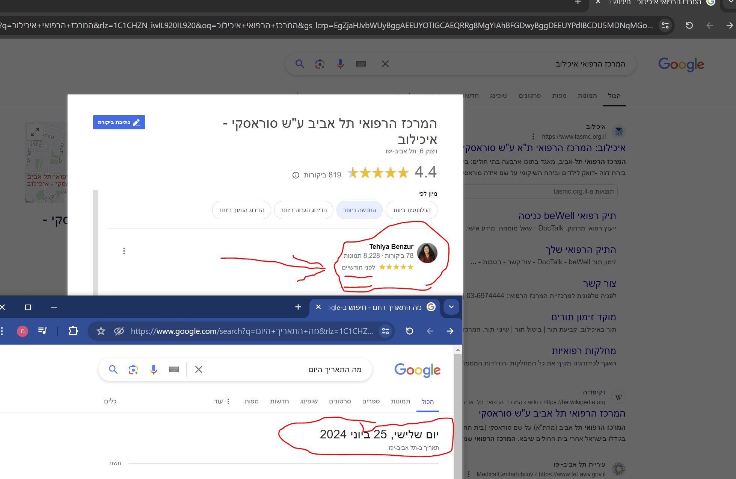The height and width of the screenshot is (479, 736).
Task: Start voice search in the front window
Action: tap(154, 370)
